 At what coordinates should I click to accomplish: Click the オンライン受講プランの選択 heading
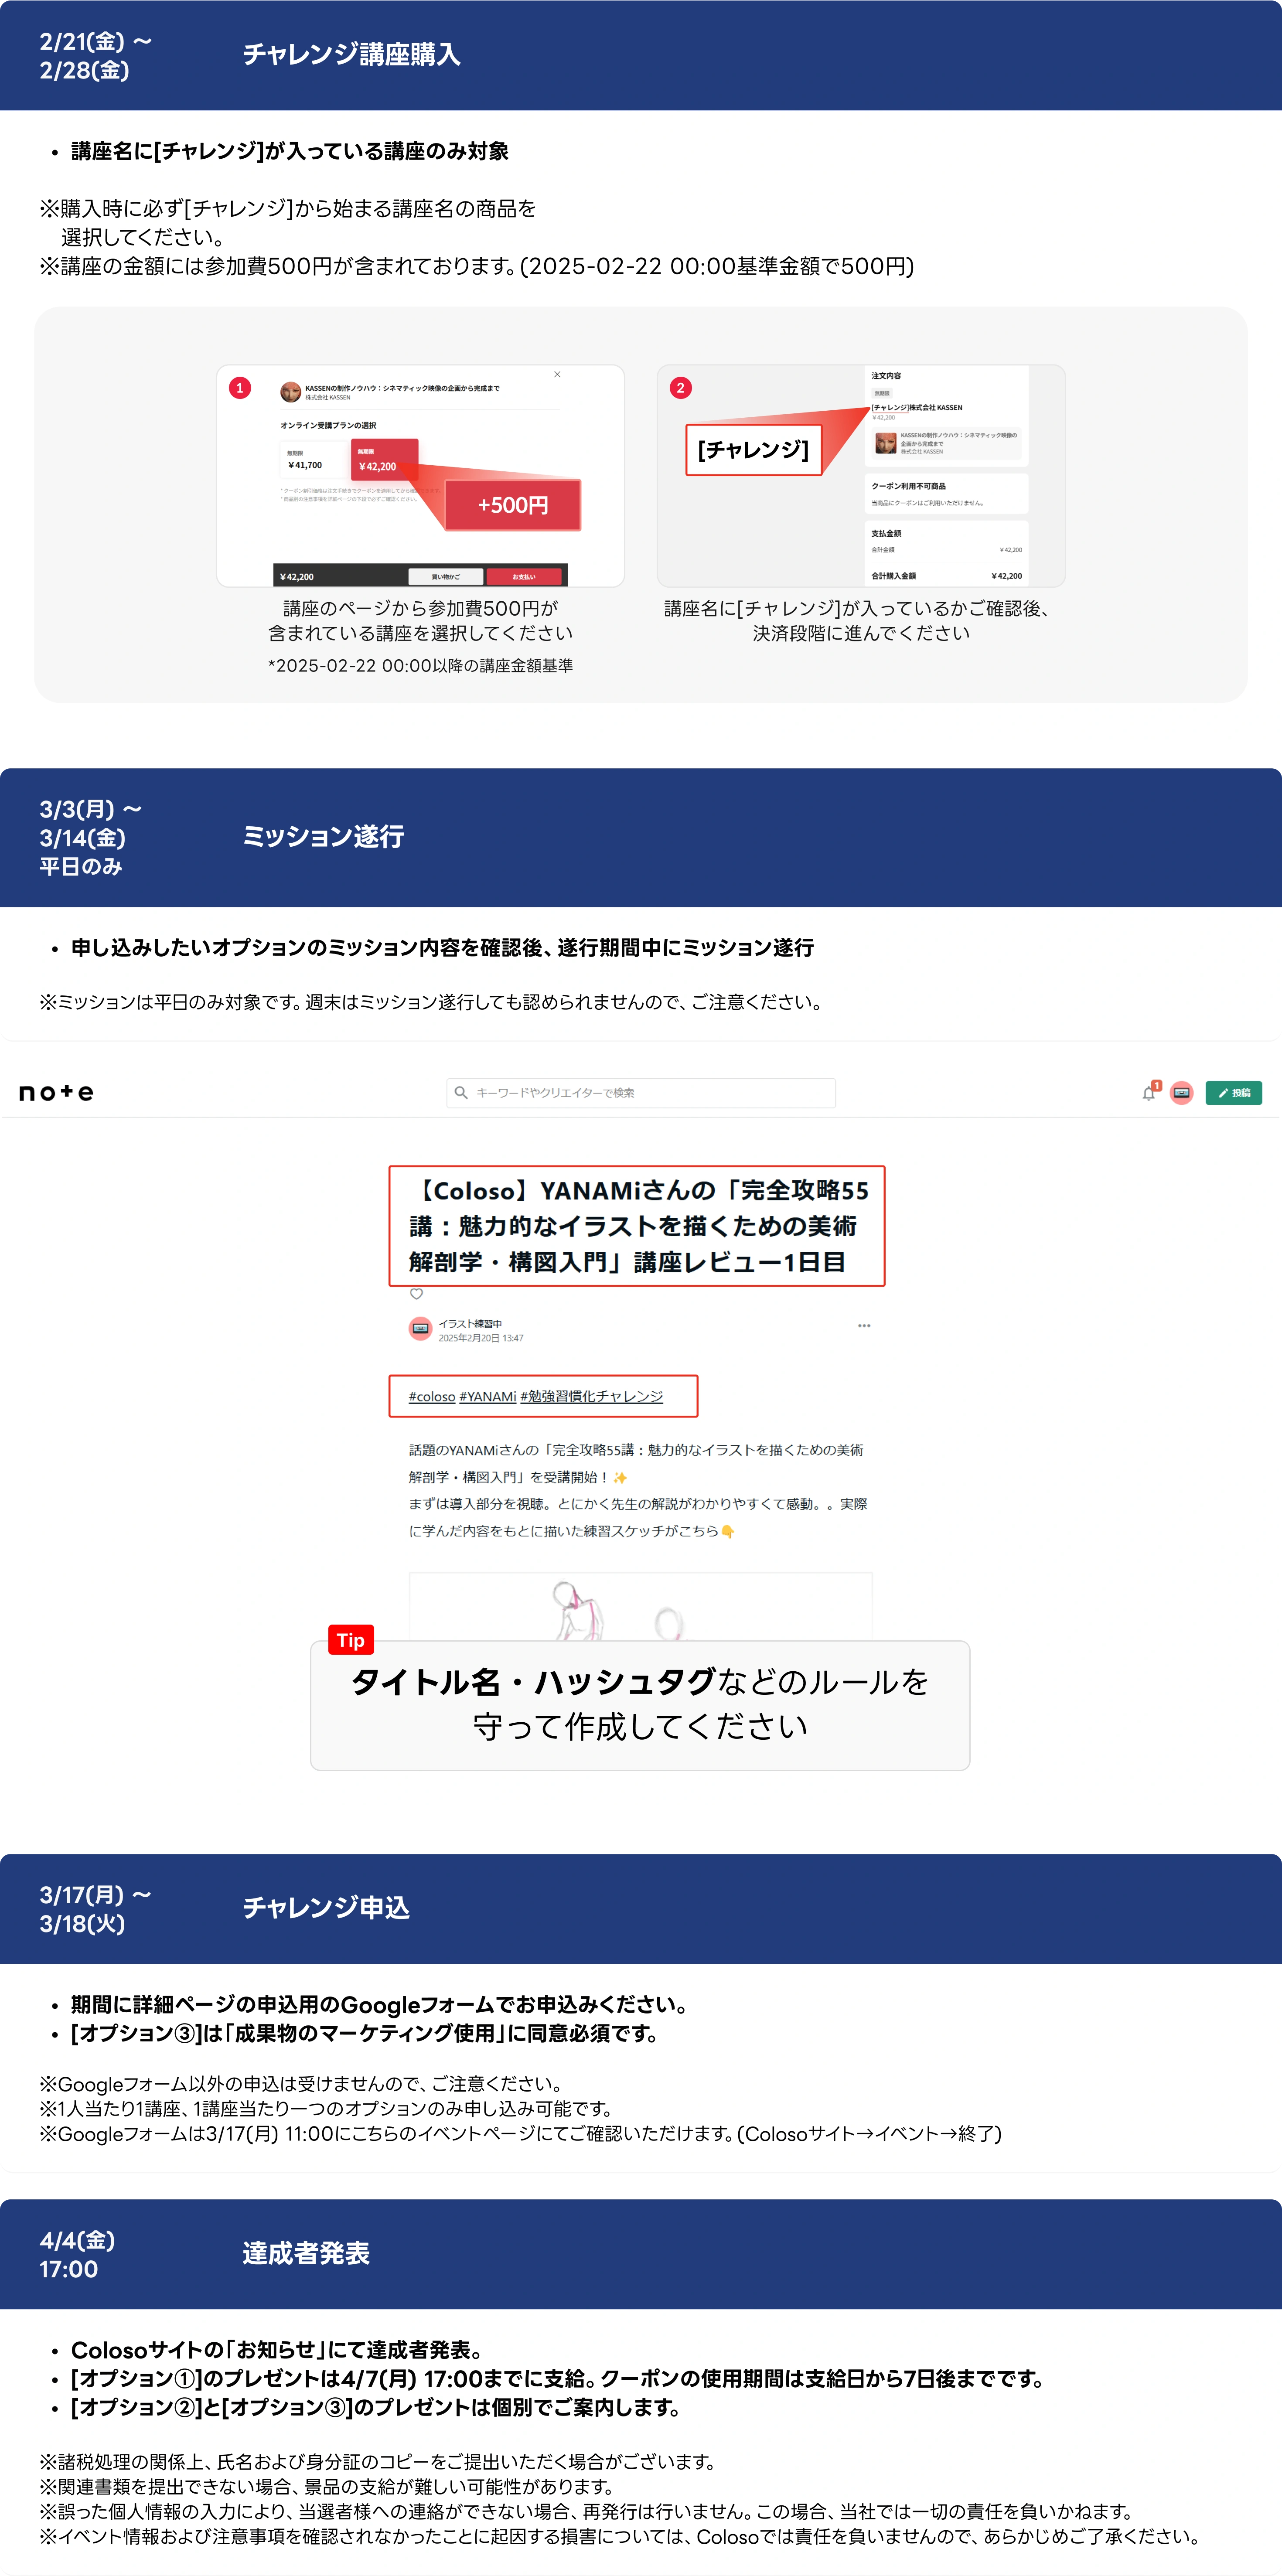pos(328,425)
